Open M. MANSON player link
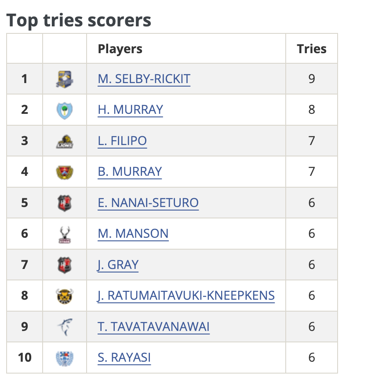This screenshot has width=371, height=385. point(133,234)
